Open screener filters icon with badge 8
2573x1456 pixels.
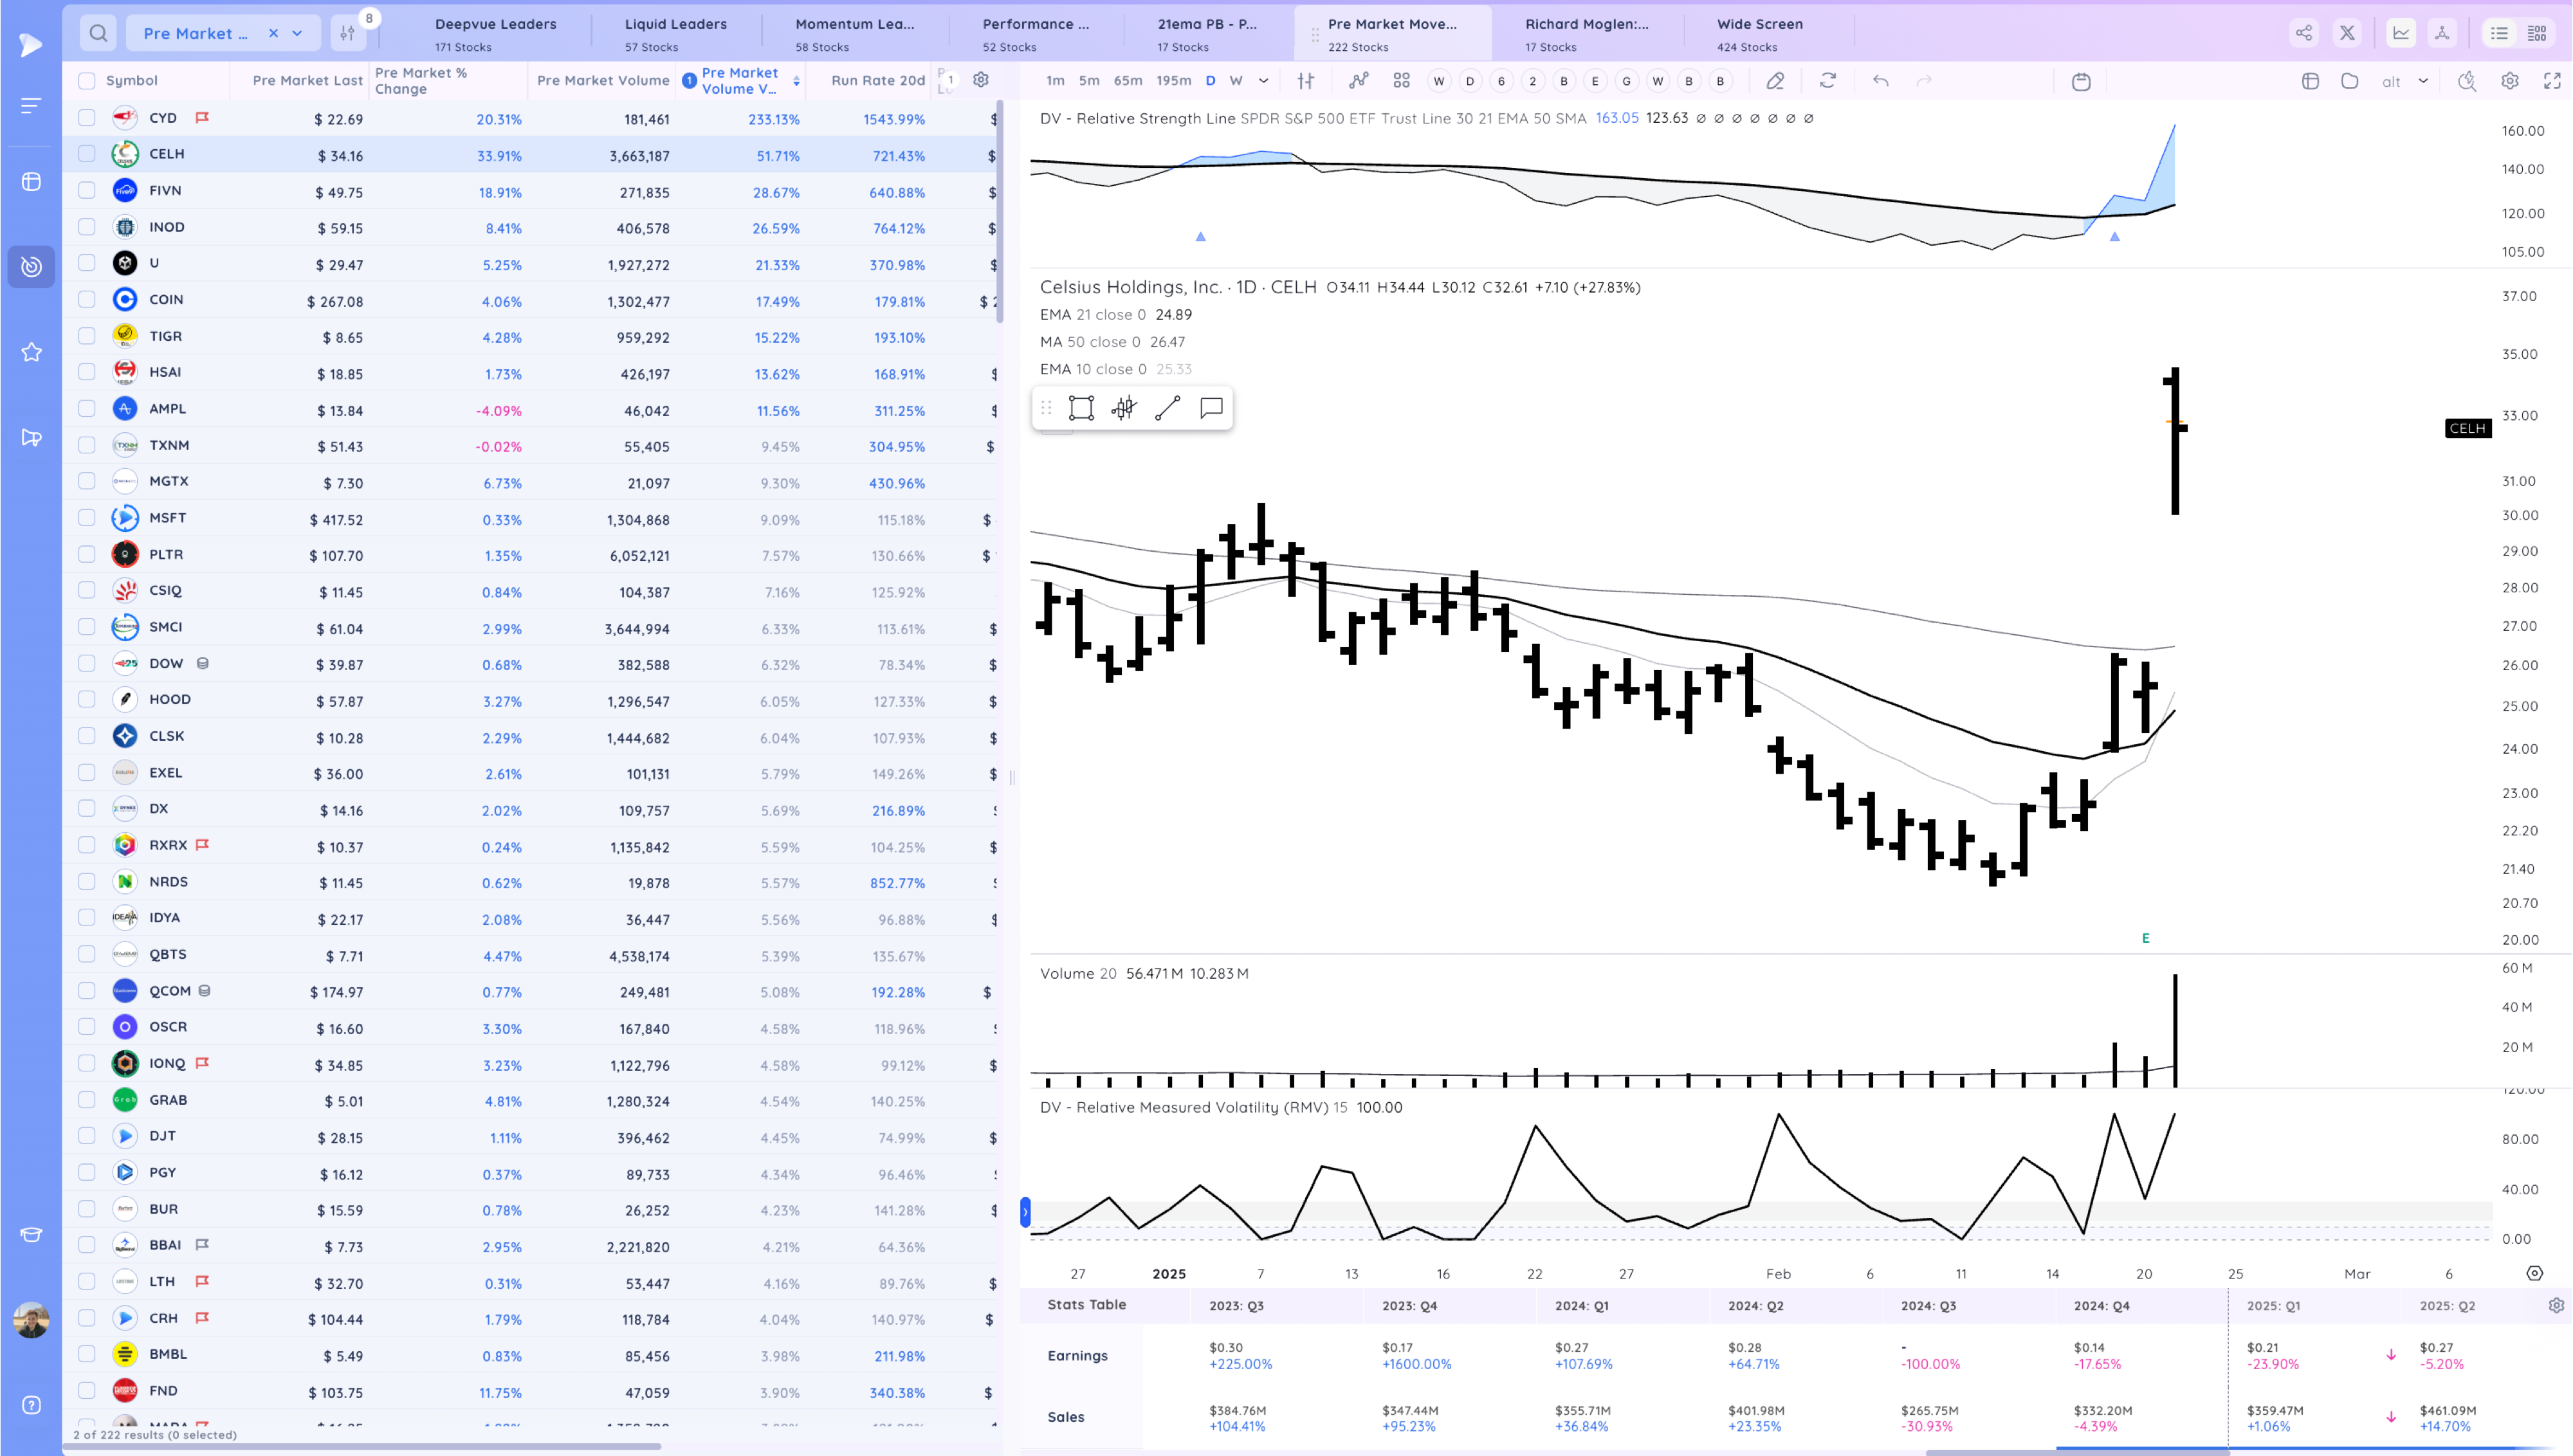347,33
